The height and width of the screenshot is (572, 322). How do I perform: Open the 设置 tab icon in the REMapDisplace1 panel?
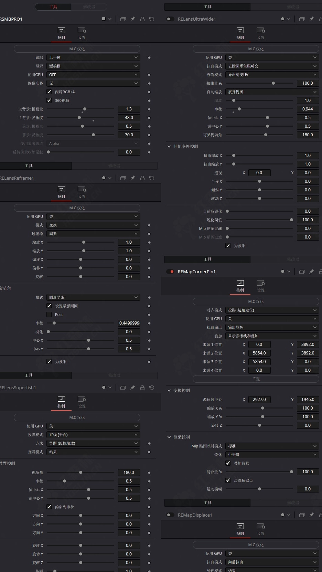pyautogui.click(x=261, y=526)
